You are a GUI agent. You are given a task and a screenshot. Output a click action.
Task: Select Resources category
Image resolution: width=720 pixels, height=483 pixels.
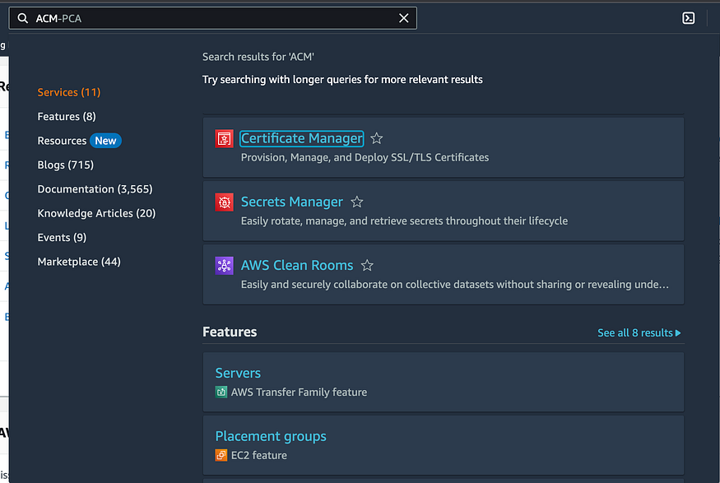click(x=62, y=141)
